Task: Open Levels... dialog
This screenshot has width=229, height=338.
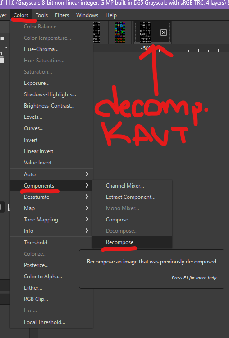Action: pos(51,117)
